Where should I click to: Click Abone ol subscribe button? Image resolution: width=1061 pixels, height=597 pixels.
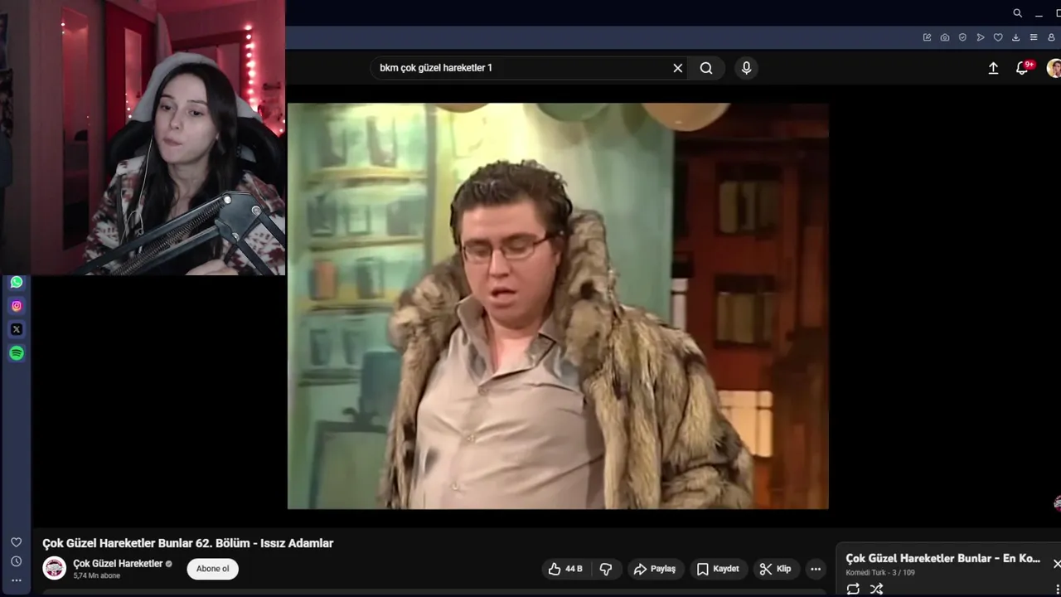pyautogui.click(x=213, y=569)
